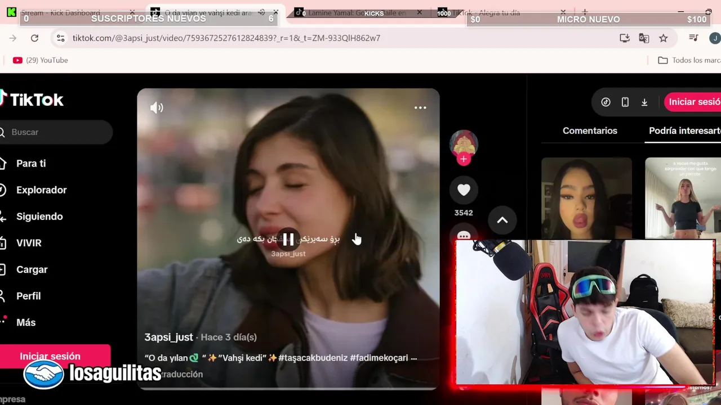Screen dimensions: 721x405
Task: Switch to the Comentarios tab
Action: [590, 130]
